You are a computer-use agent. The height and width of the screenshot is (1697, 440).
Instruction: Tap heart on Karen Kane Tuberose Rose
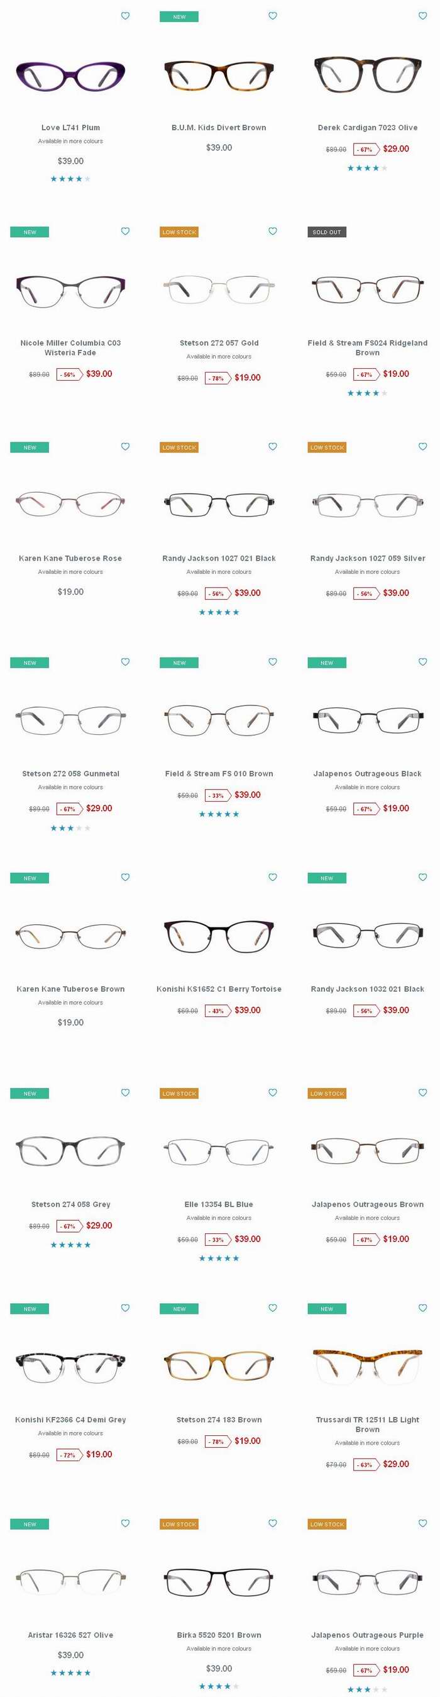click(126, 447)
